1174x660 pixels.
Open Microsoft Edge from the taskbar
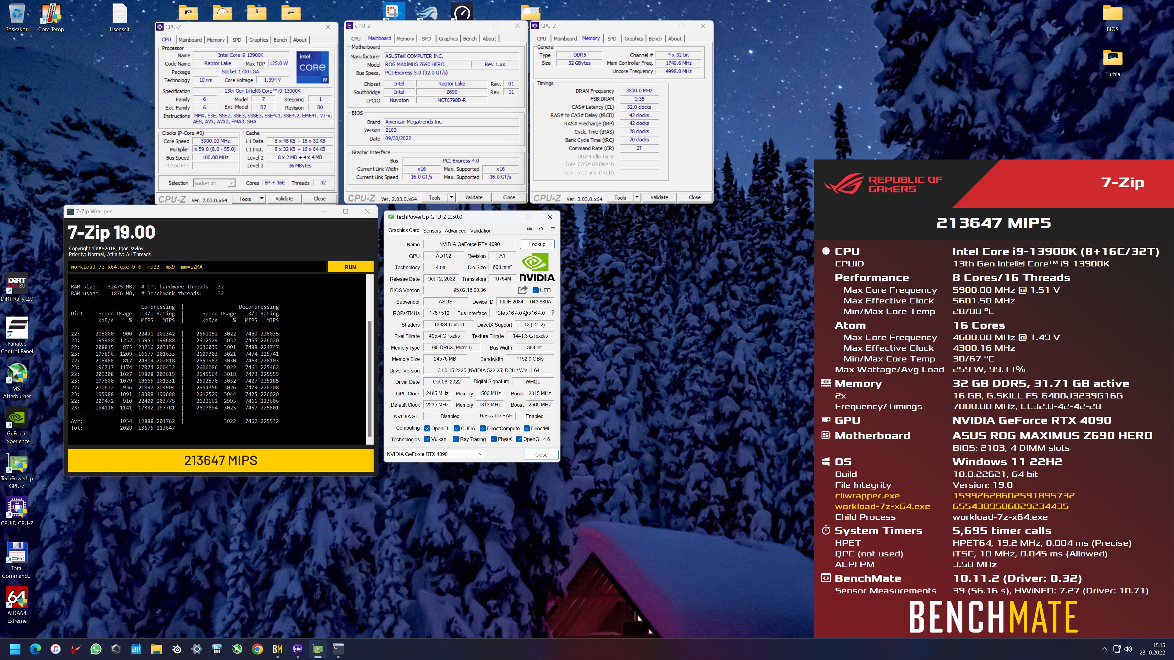pos(35,649)
